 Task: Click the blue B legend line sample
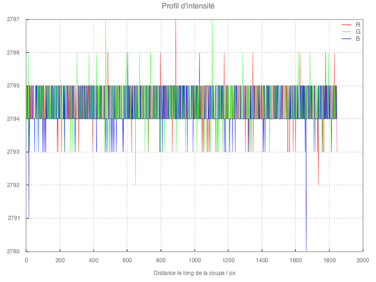tap(346, 38)
